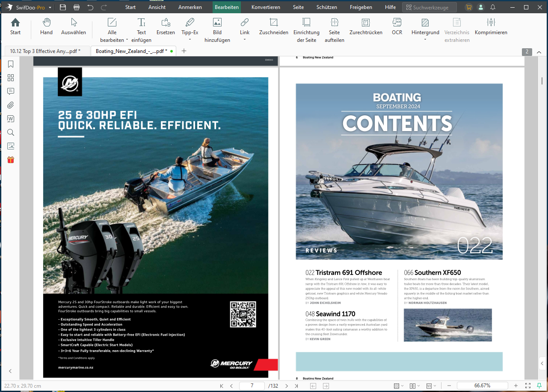This screenshot has width=548, height=392.
Task: Click the shopping cart icon
Action: click(x=469, y=7)
